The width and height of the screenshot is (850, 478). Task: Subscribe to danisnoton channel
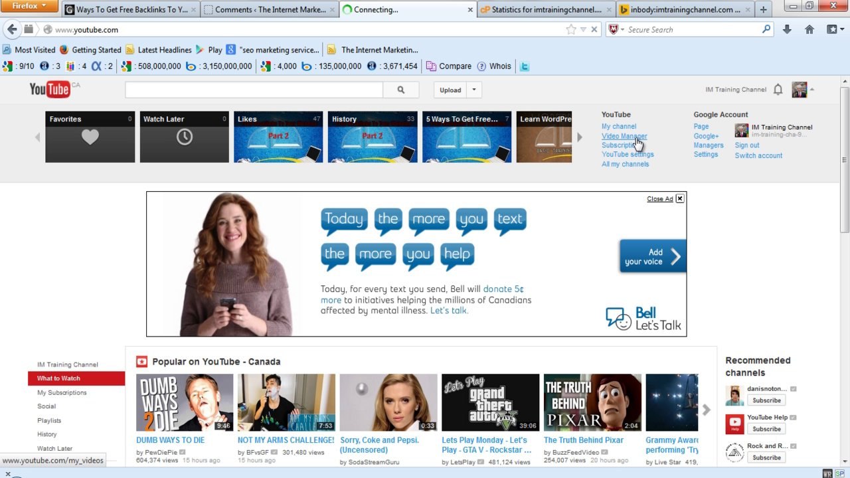coord(766,400)
